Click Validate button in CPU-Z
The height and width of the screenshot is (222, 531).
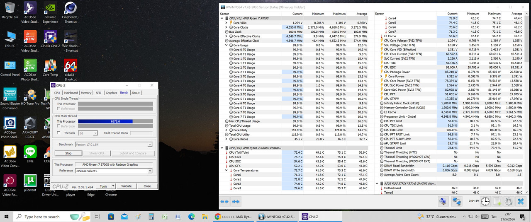pos(126,186)
